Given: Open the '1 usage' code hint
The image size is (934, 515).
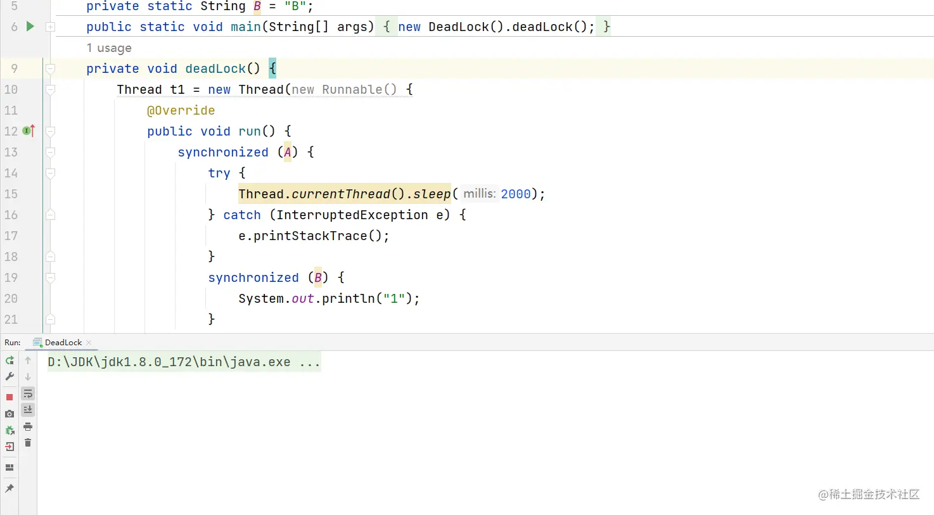Looking at the screenshot, I should tap(109, 48).
